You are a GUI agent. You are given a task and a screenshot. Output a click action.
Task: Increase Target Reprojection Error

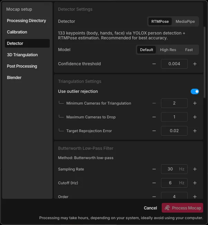click(195, 131)
